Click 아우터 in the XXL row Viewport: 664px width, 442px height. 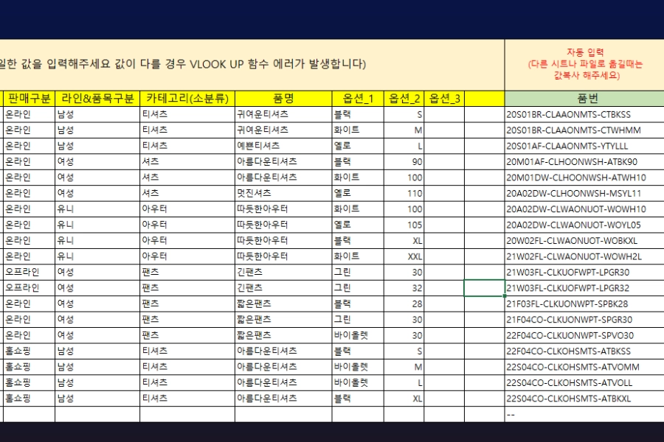click(187, 256)
